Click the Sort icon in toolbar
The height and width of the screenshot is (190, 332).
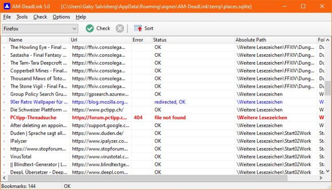point(138,28)
